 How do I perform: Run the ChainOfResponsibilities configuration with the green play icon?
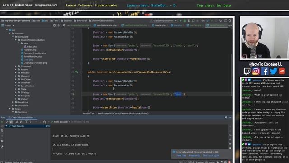pyautogui.click(x=181, y=21)
